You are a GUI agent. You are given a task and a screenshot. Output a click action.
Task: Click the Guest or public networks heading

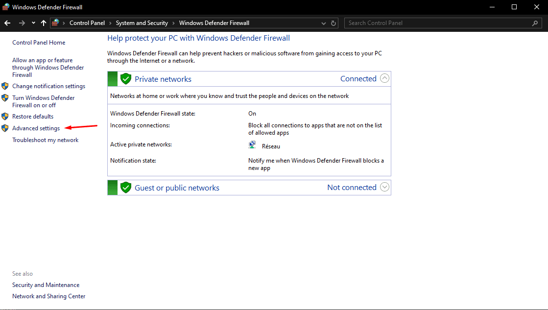tap(177, 188)
